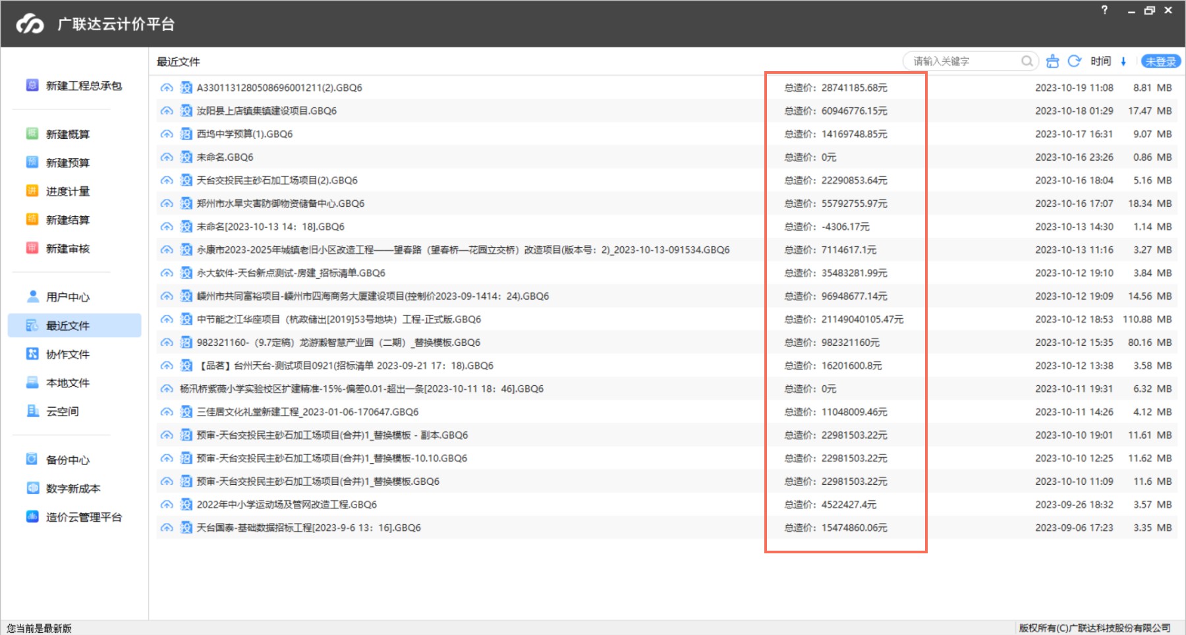The height and width of the screenshot is (635, 1186).
Task: Open 【品茗】台州天台-测试项目0921 file
Action: [345, 366]
